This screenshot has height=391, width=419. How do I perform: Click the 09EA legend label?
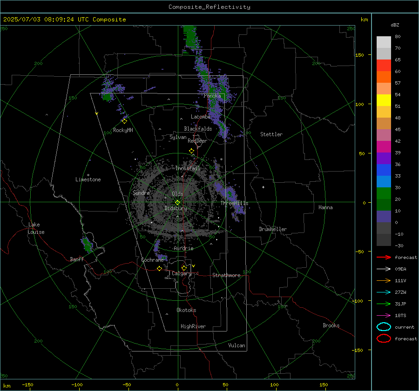(400, 269)
